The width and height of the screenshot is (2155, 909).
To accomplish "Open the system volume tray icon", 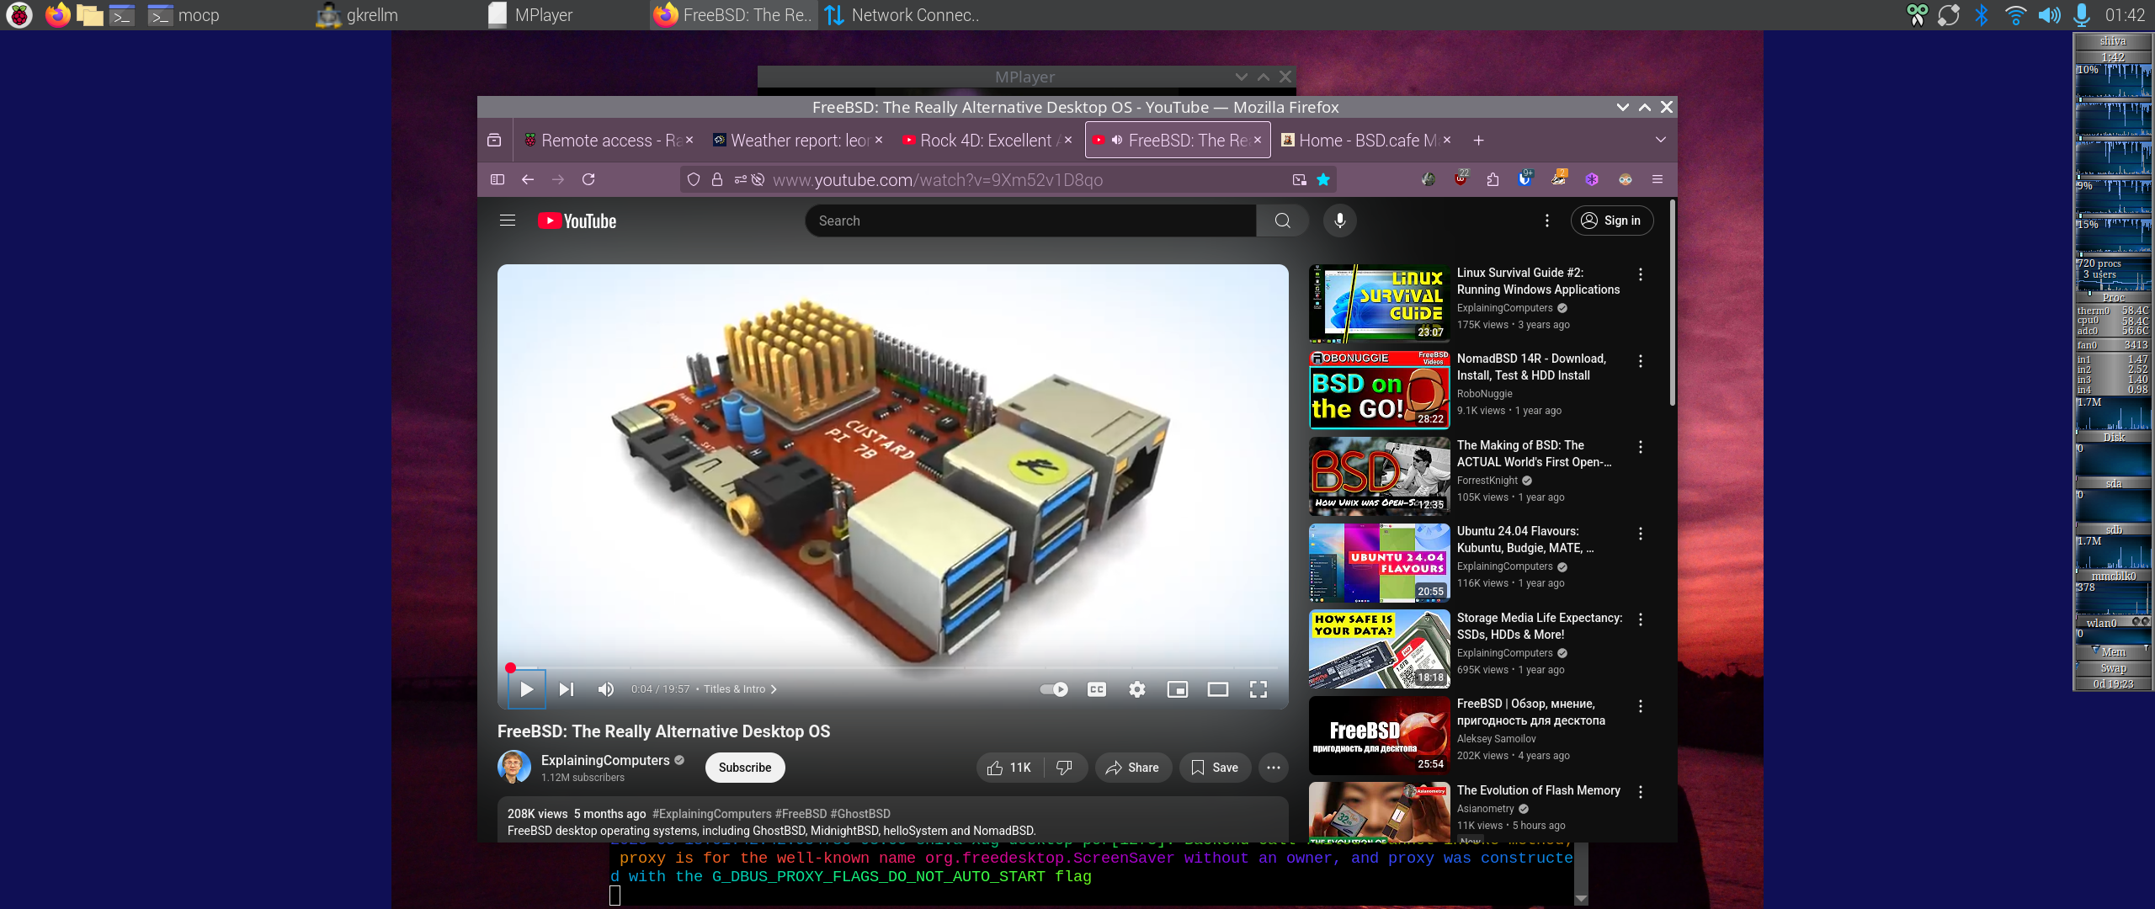I will 2049,15.
